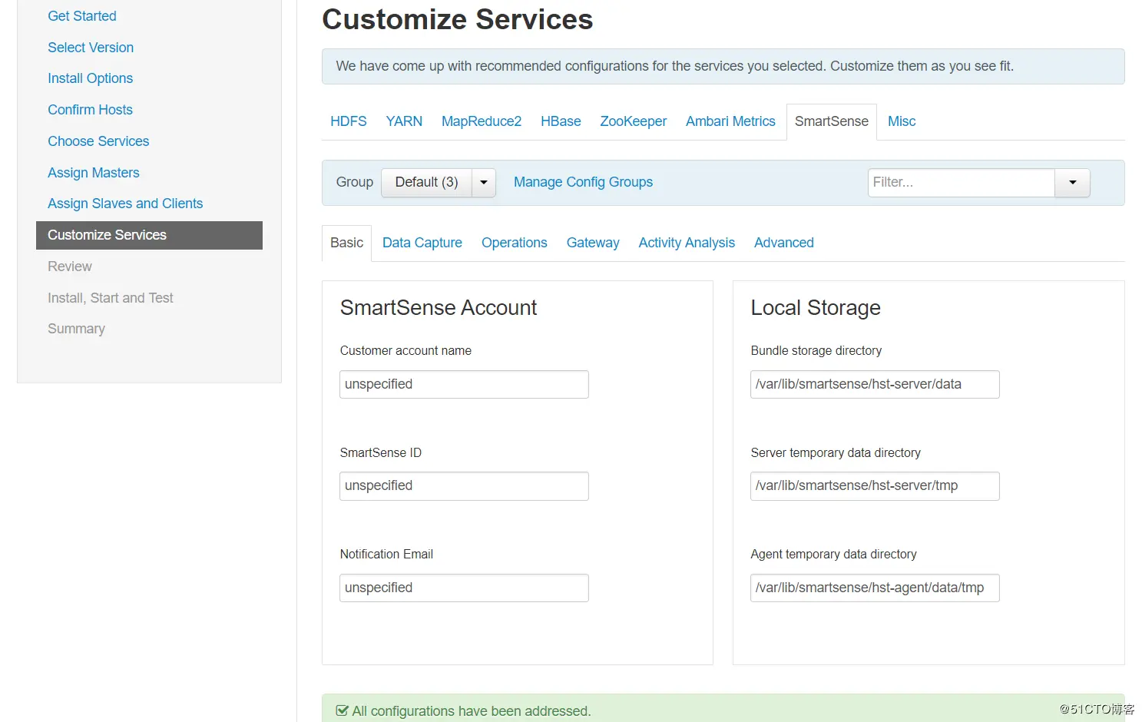This screenshot has width=1142, height=722.
Task: Focus the Filter text field
Action: [961, 183]
